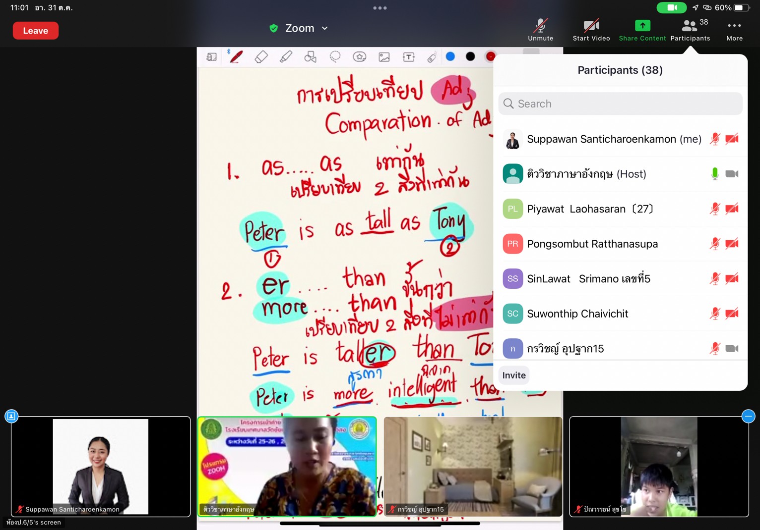
Task: Click the red Leave button
Action: (36, 31)
